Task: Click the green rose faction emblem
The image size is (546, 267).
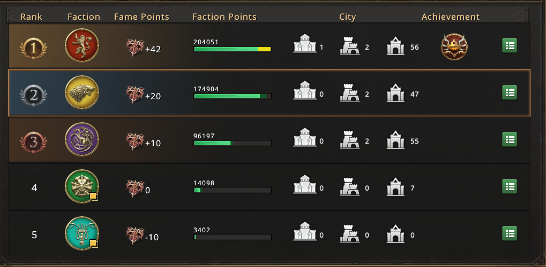Action: [81, 186]
